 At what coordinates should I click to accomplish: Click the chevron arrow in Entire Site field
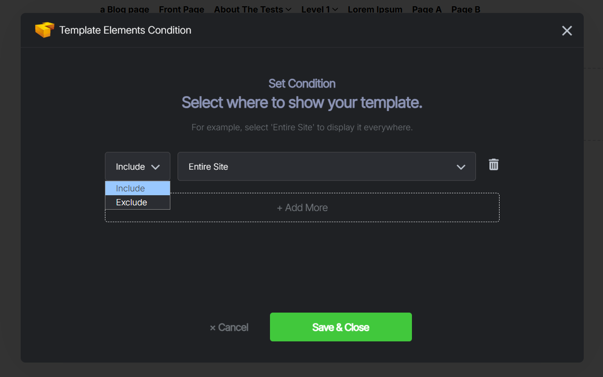(x=461, y=167)
